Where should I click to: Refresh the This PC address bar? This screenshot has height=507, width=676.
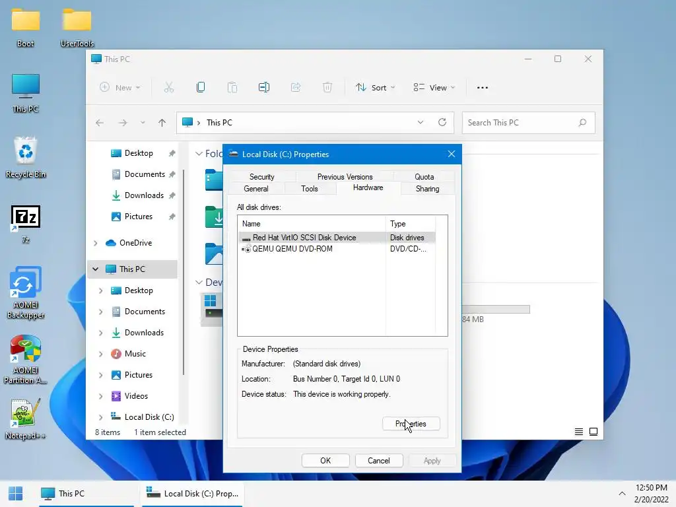tap(442, 122)
